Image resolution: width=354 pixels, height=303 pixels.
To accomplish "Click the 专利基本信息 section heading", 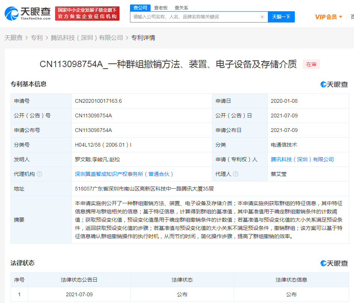I will coord(28,84).
